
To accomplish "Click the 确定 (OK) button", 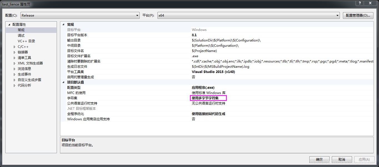I will point(319,159).
